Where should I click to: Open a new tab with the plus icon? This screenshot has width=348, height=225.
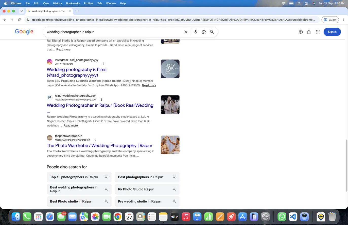click(77, 11)
